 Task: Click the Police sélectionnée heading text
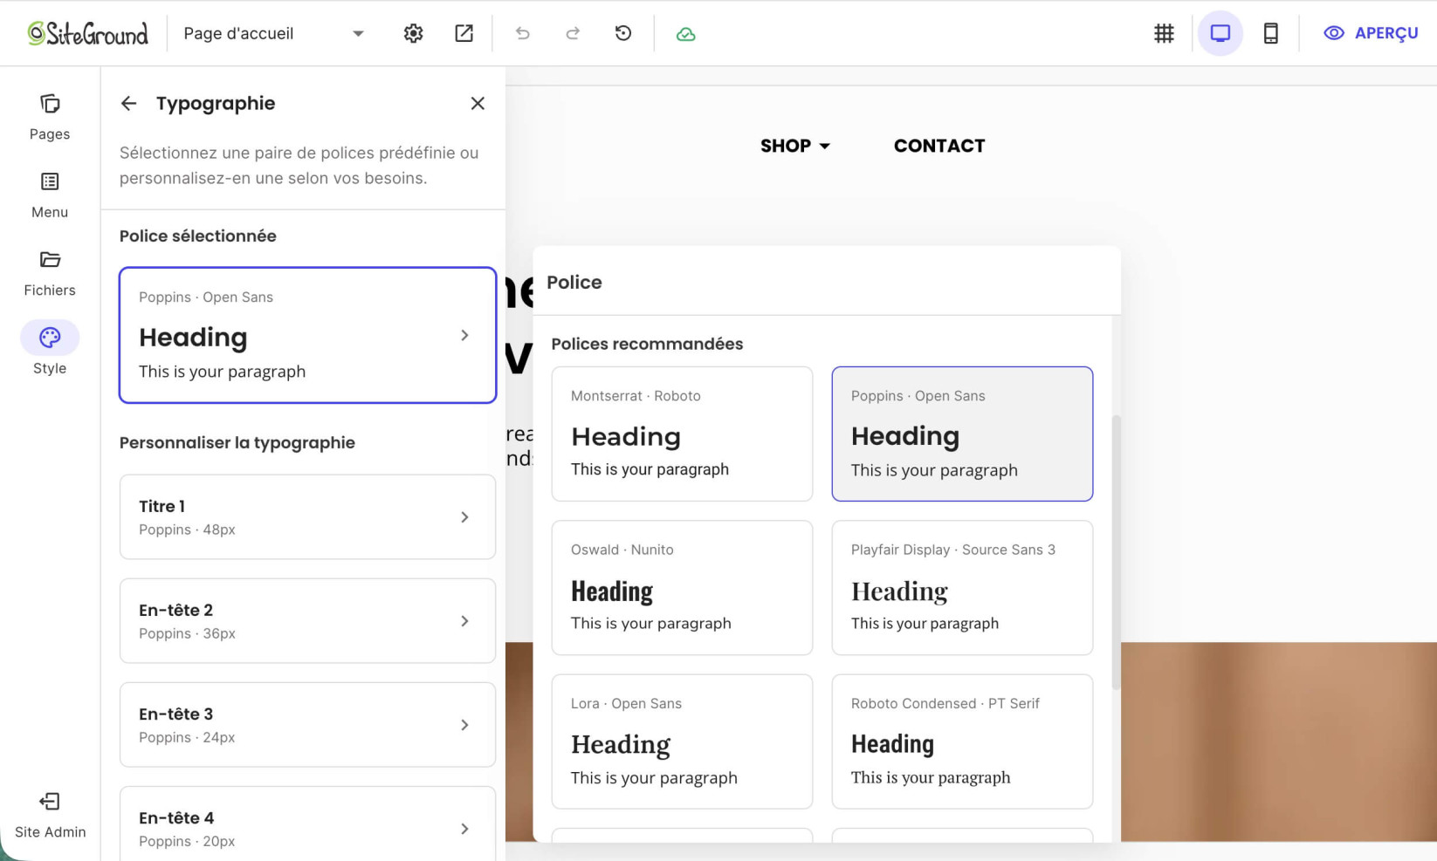tap(198, 236)
